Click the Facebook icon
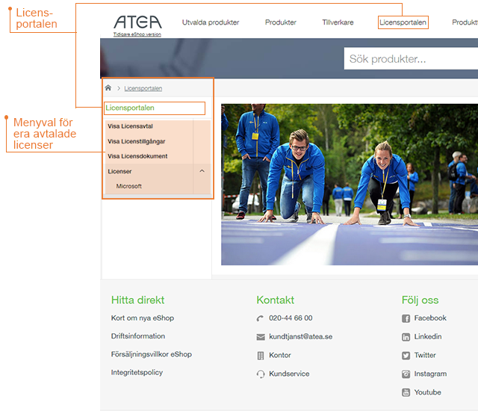Screen dimensions: 478x411 coord(406,318)
